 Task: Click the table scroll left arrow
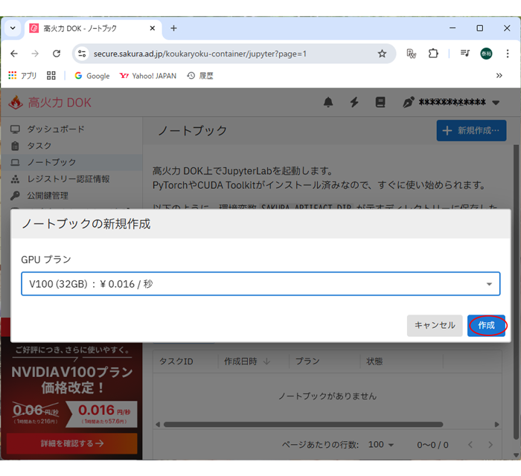pos(158,424)
